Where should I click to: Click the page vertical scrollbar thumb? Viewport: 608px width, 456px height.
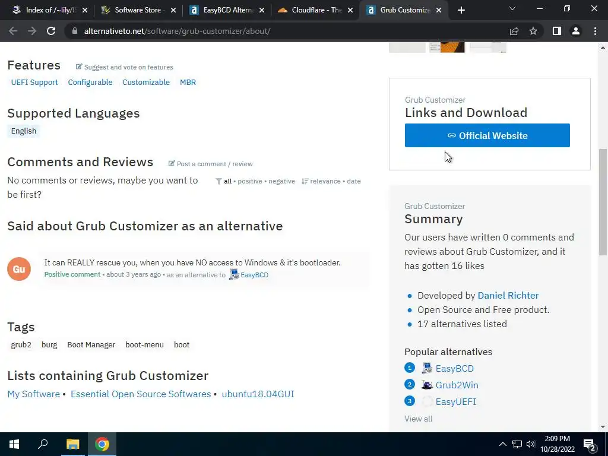coord(603,202)
